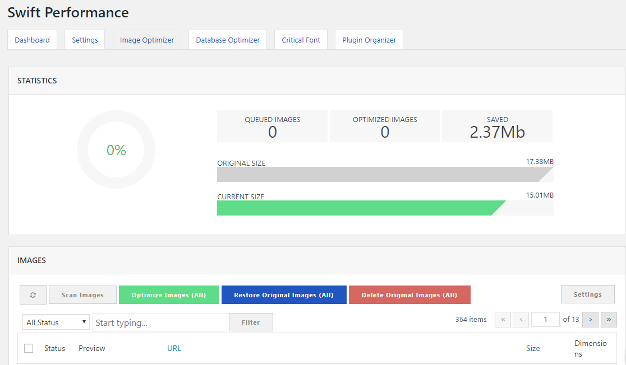Toggle the select-all images checkbox

(x=29, y=348)
